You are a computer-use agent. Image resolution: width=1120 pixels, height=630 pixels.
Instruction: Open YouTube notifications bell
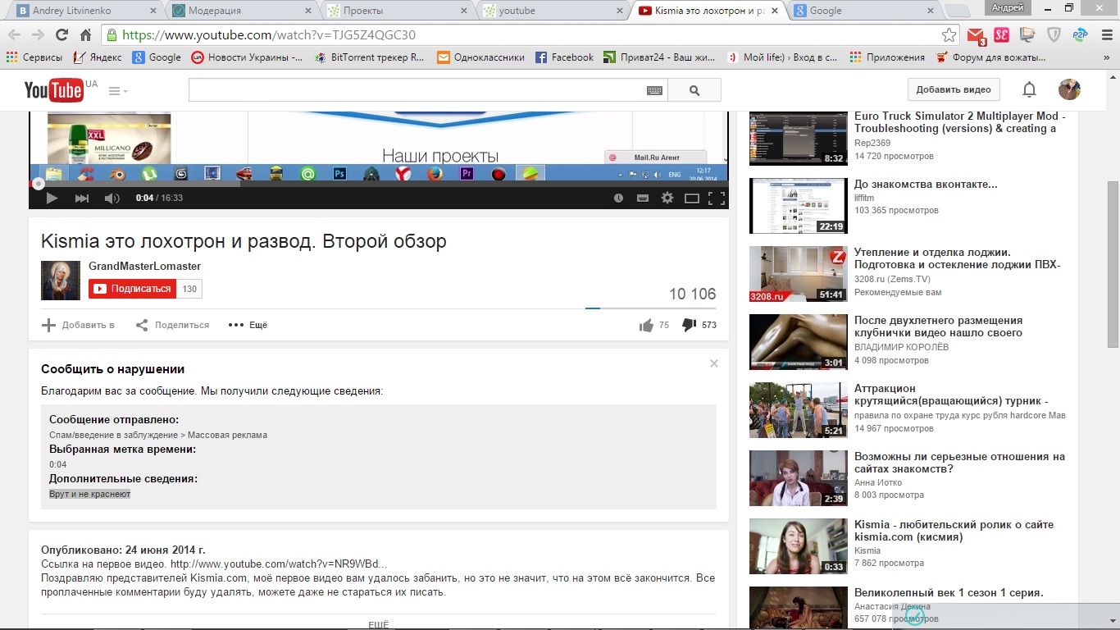(x=1029, y=89)
